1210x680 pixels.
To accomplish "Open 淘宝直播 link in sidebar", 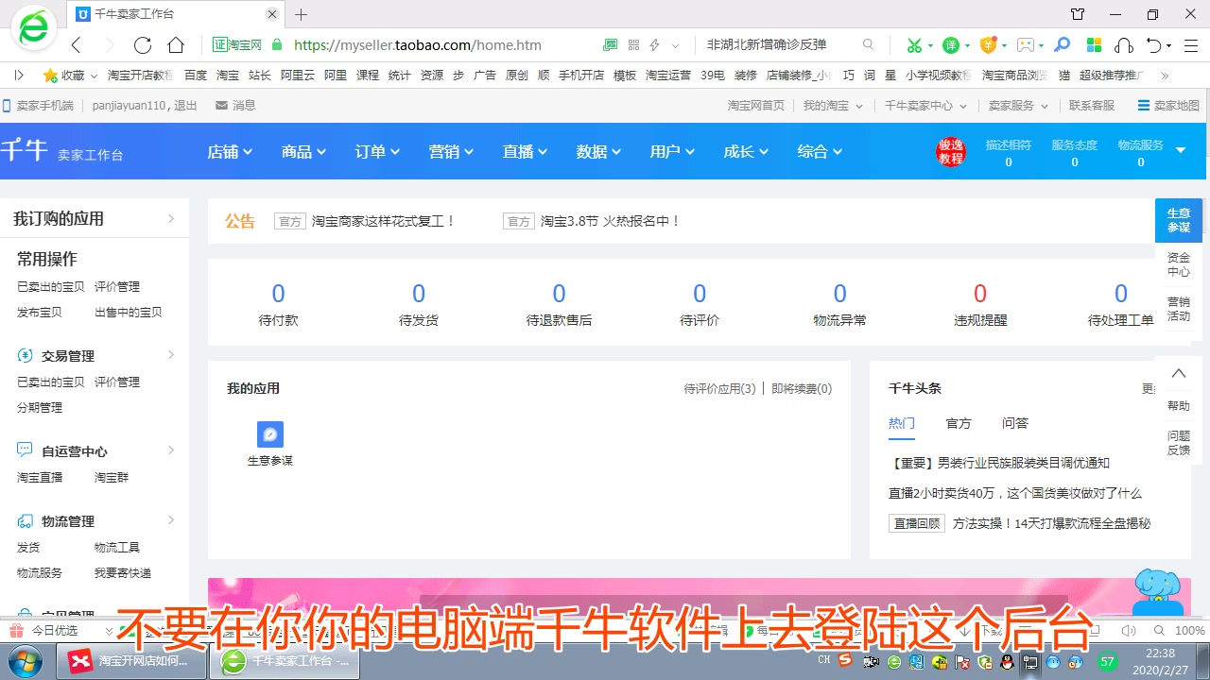I will (40, 477).
